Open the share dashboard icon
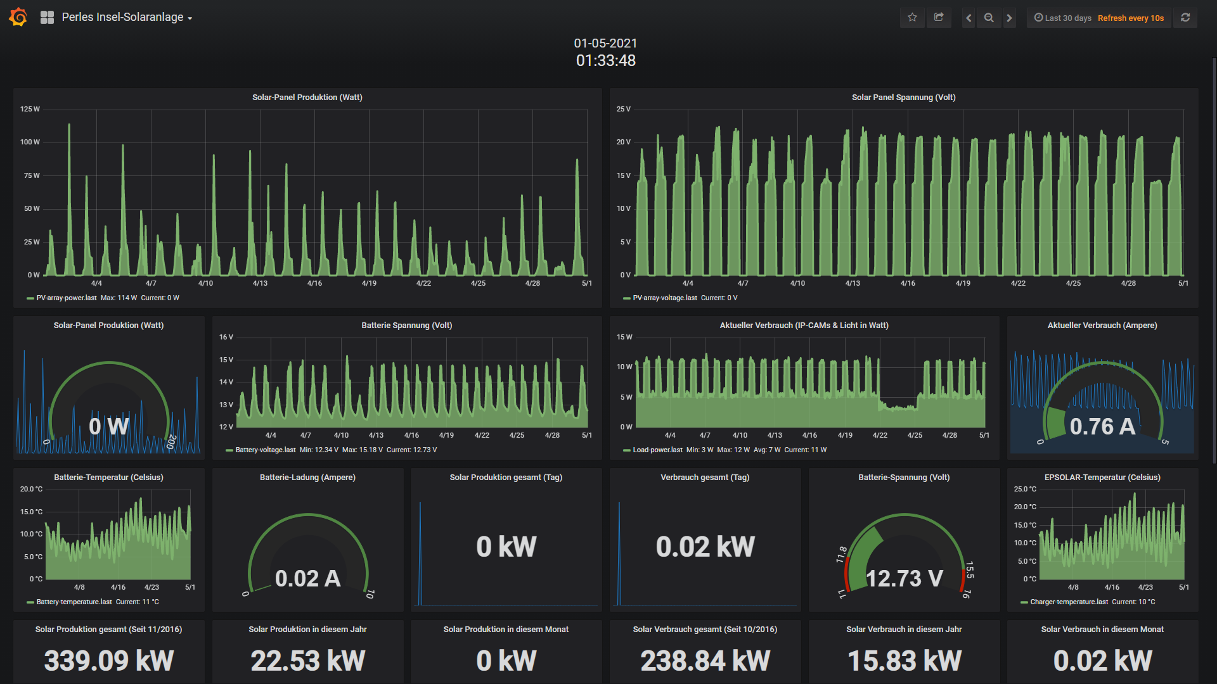Screen dimensions: 1217x684 pyautogui.click(x=939, y=18)
